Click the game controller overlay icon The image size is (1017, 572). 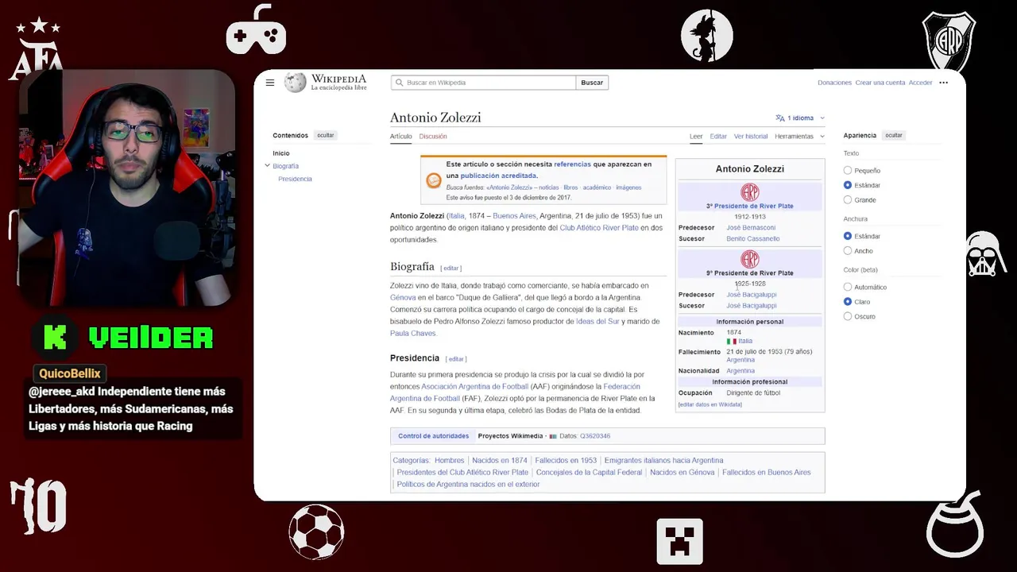coord(256,30)
